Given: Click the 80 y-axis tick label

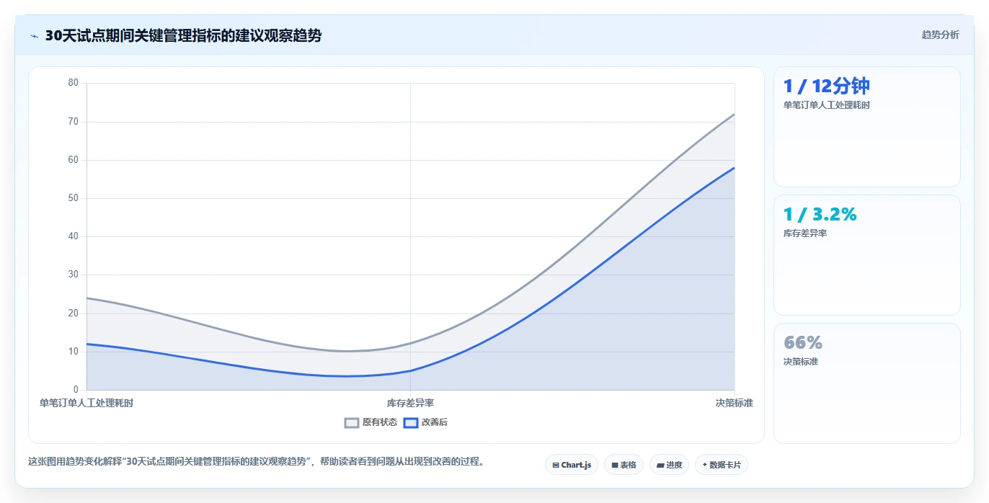Looking at the screenshot, I should point(73,83).
